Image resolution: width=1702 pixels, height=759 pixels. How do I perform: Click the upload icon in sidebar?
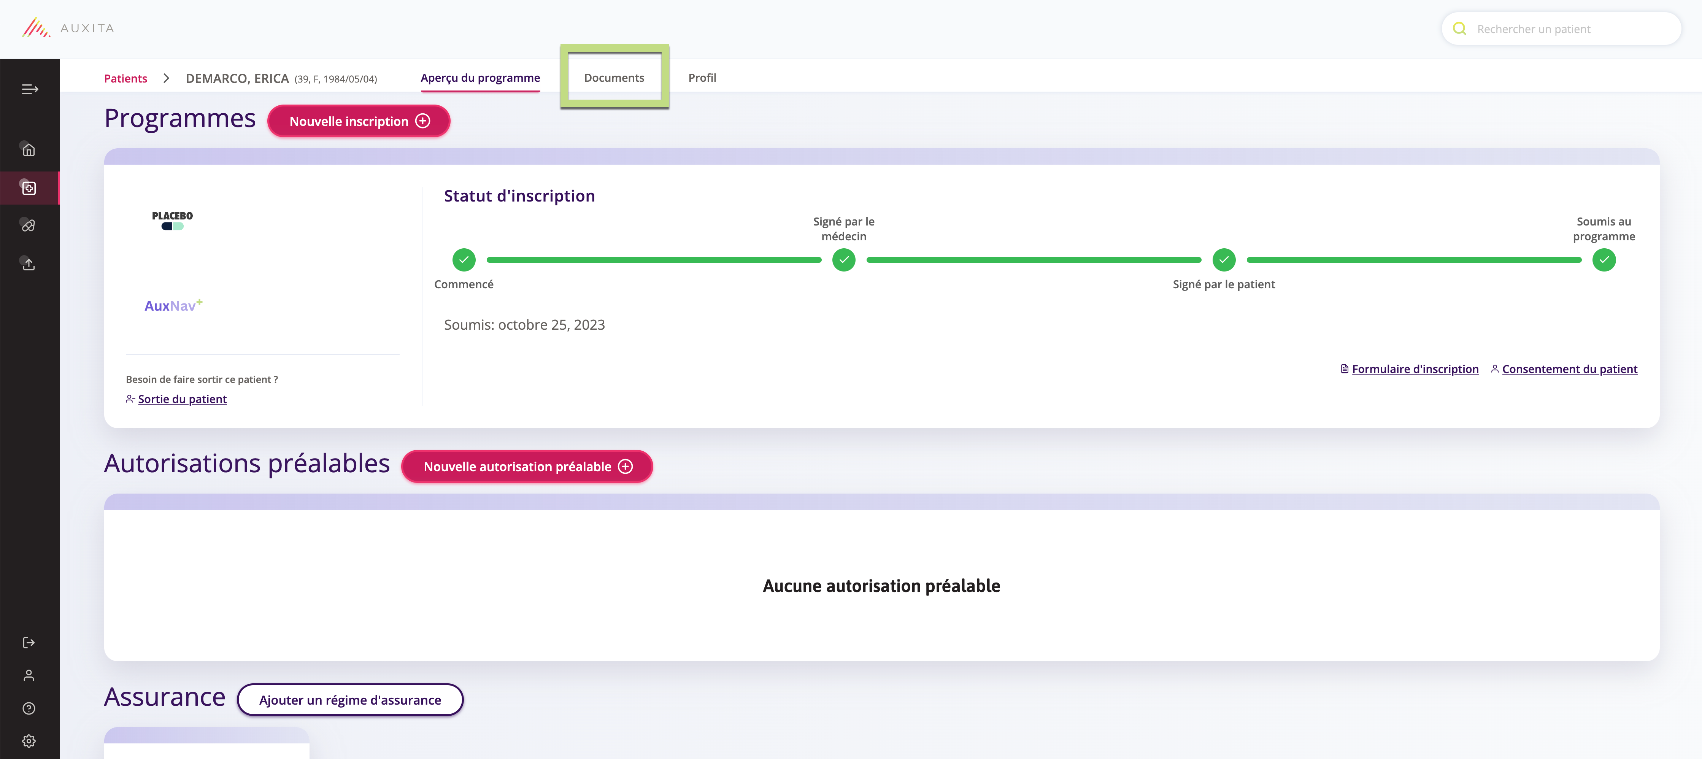pos(29,264)
